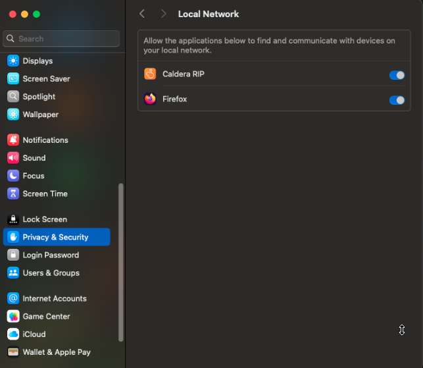Go back with the left chevron
Image resolution: width=423 pixels, height=368 pixels.
(142, 14)
